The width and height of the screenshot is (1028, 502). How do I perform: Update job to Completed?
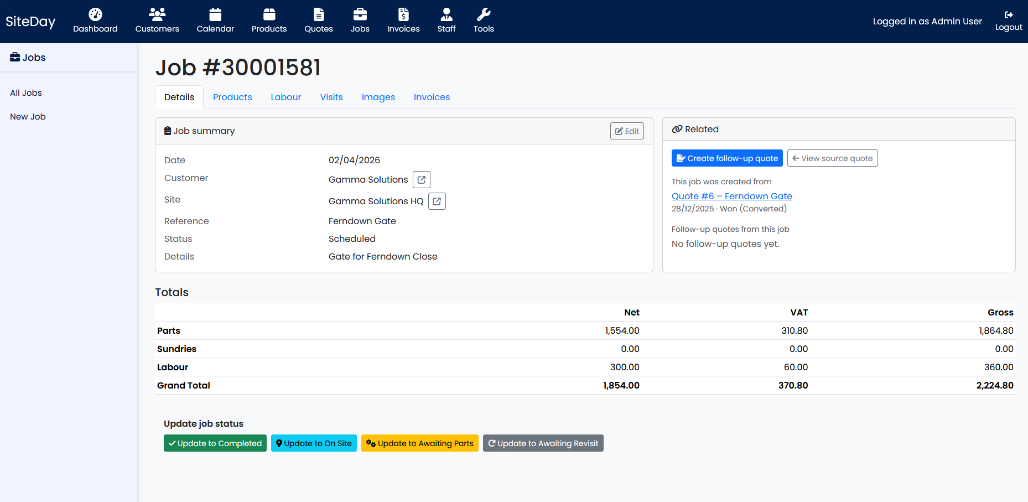coord(215,443)
